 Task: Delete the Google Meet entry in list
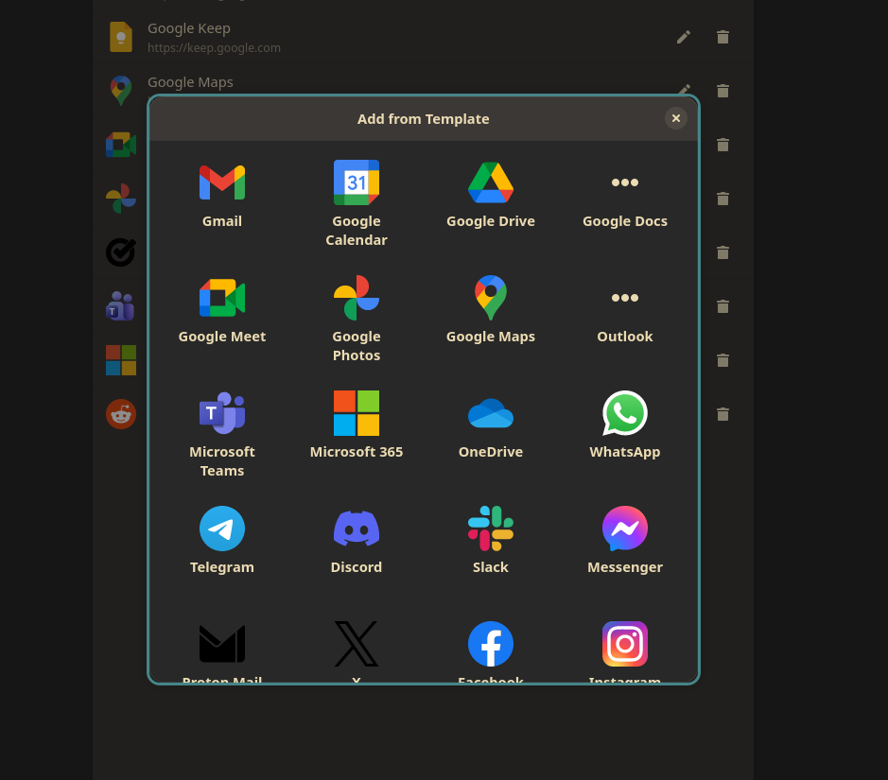pyautogui.click(x=723, y=145)
